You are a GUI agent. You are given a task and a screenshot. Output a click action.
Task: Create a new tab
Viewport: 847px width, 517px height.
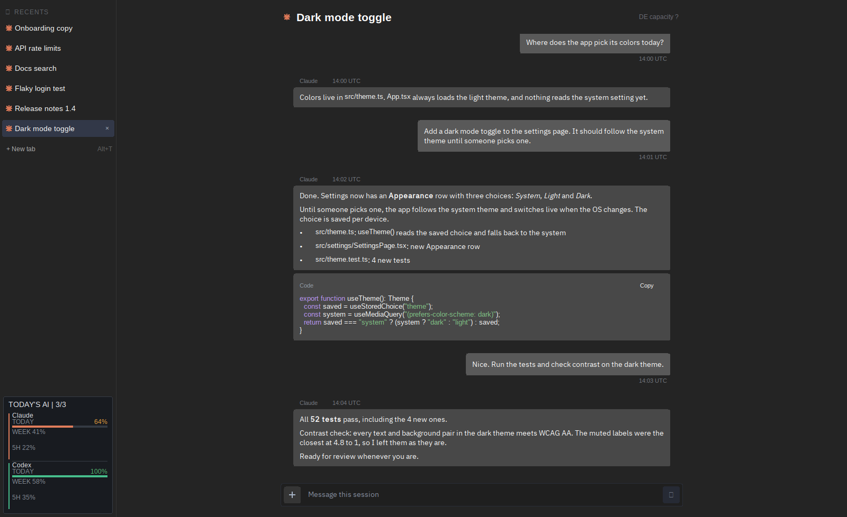(21, 149)
